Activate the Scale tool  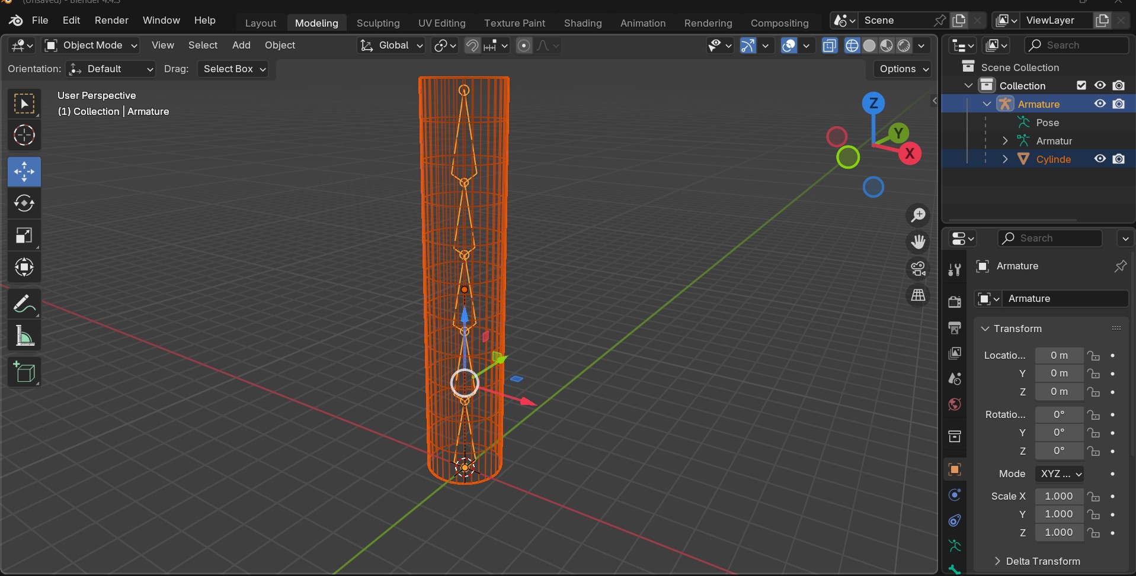[24, 236]
